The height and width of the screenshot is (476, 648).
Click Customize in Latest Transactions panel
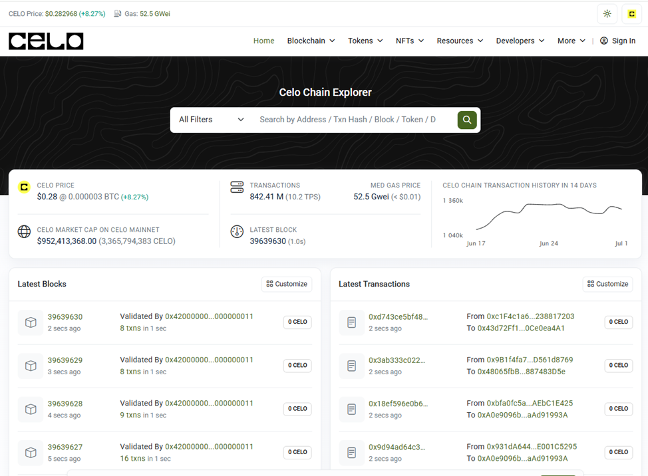tap(607, 284)
